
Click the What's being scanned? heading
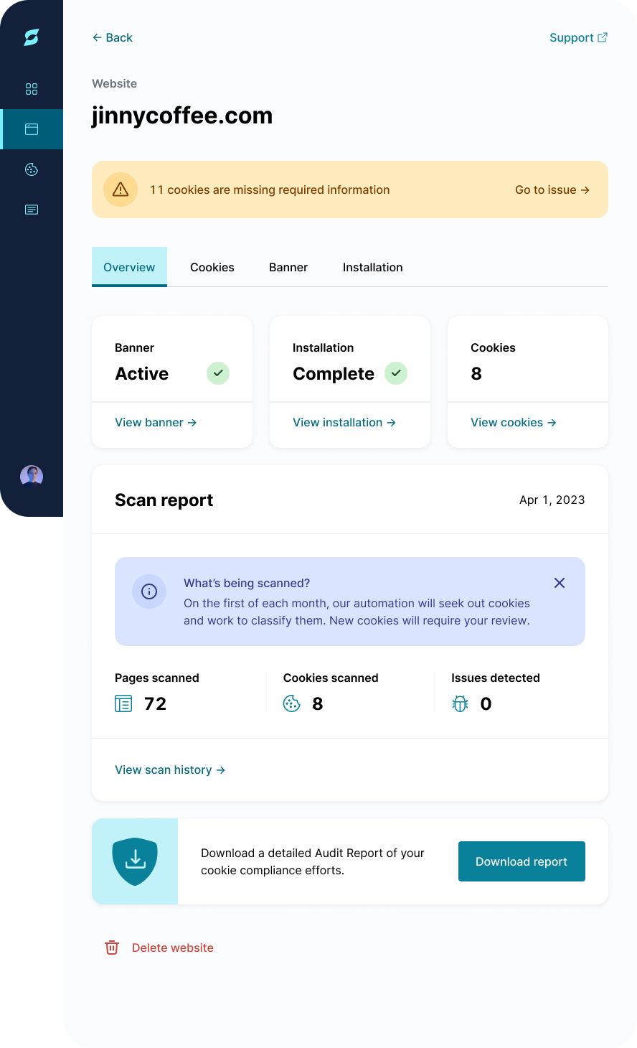(247, 583)
